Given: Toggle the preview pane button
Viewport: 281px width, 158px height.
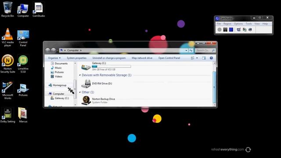Looking at the screenshot, I should coord(204,58).
